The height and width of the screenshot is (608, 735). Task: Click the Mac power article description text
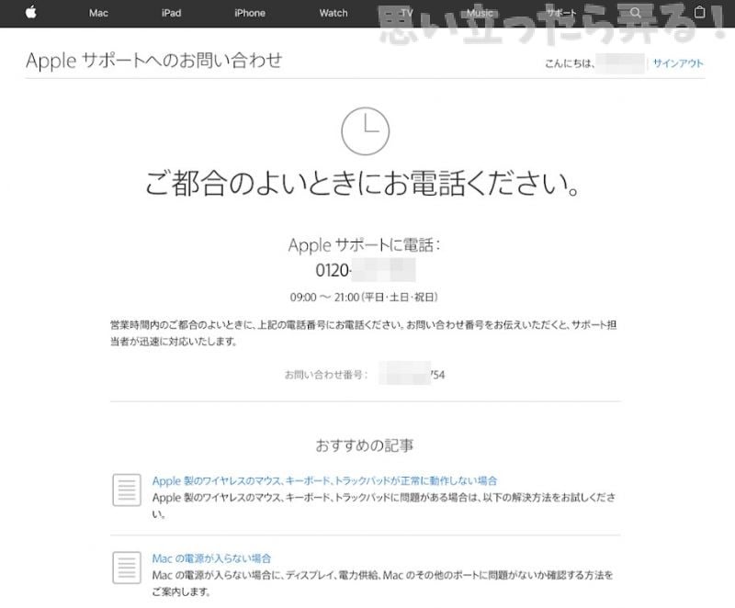(x=382, y=583)
